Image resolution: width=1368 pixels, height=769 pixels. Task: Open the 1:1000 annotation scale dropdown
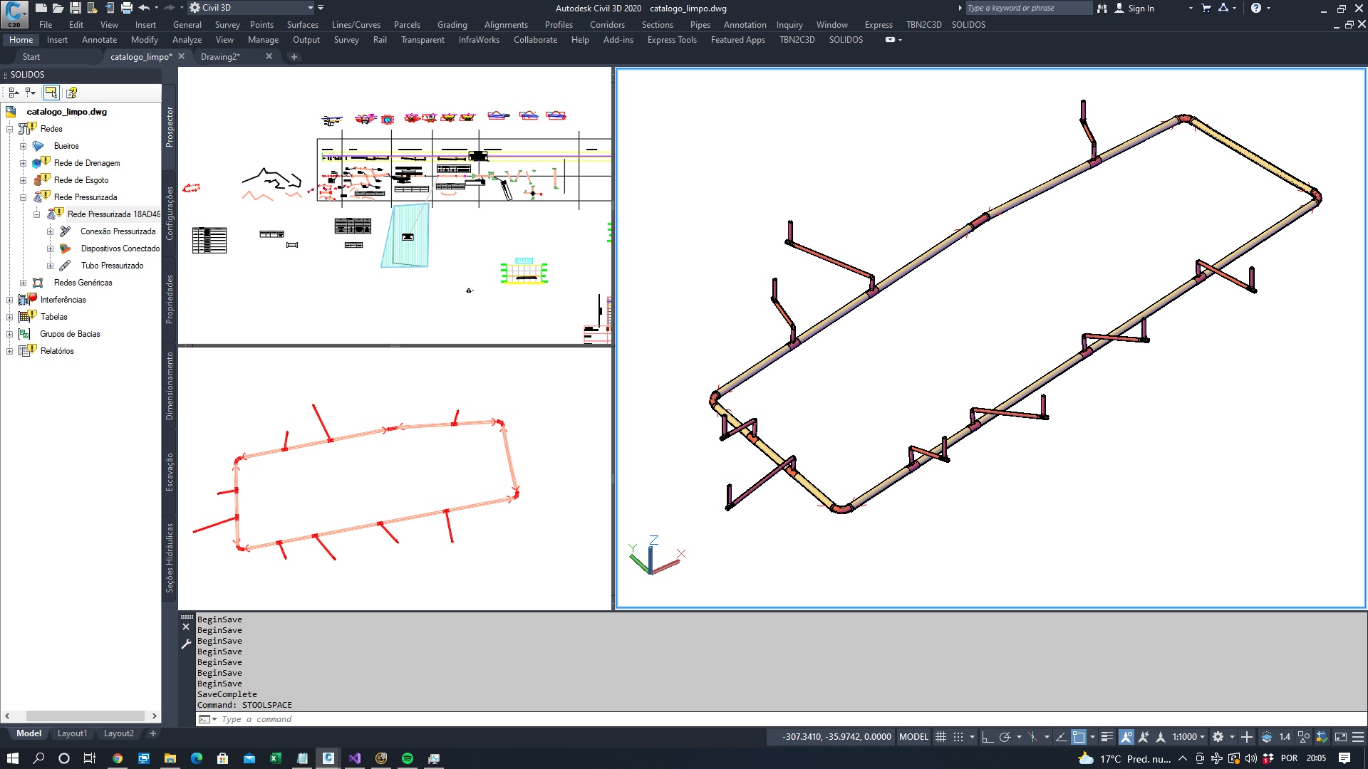point(1188,737)
